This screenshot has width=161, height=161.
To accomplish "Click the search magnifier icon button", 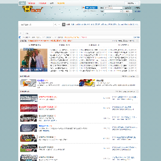I will (64, 25).
